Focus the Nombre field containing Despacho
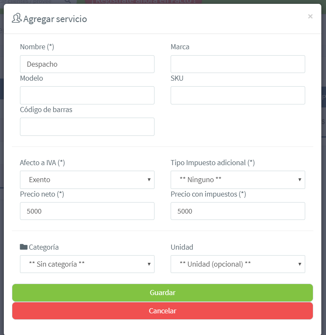The width and height of the screenshot is (326, 335). [x=87, y=64]
